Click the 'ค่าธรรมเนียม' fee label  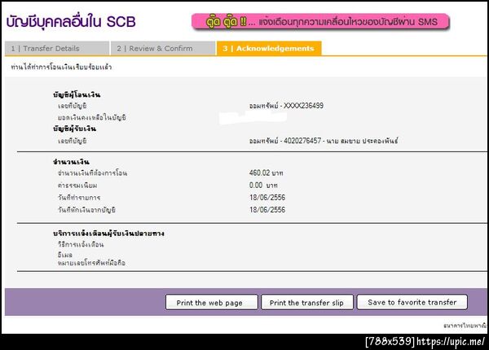77,186
